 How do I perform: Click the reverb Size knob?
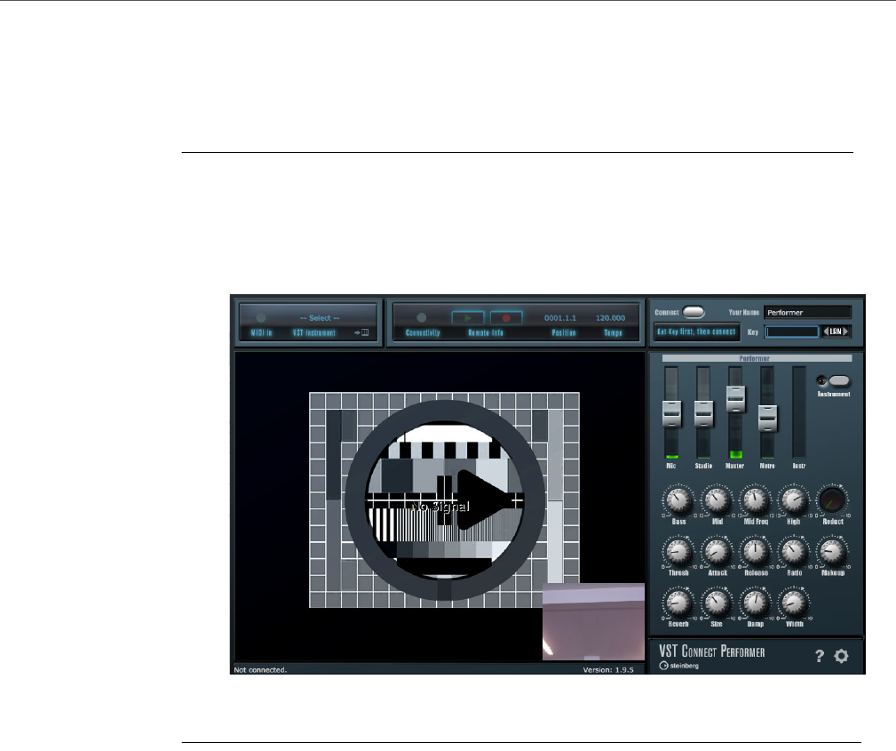coord(718,603)
